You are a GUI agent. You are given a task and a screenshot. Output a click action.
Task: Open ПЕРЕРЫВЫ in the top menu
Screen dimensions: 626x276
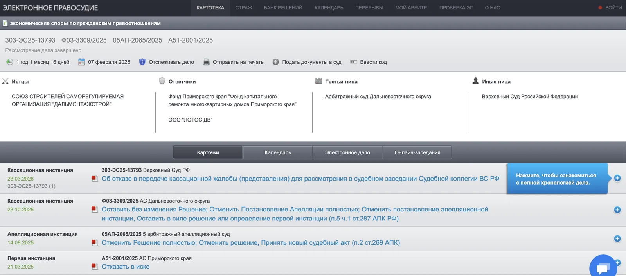369,8
